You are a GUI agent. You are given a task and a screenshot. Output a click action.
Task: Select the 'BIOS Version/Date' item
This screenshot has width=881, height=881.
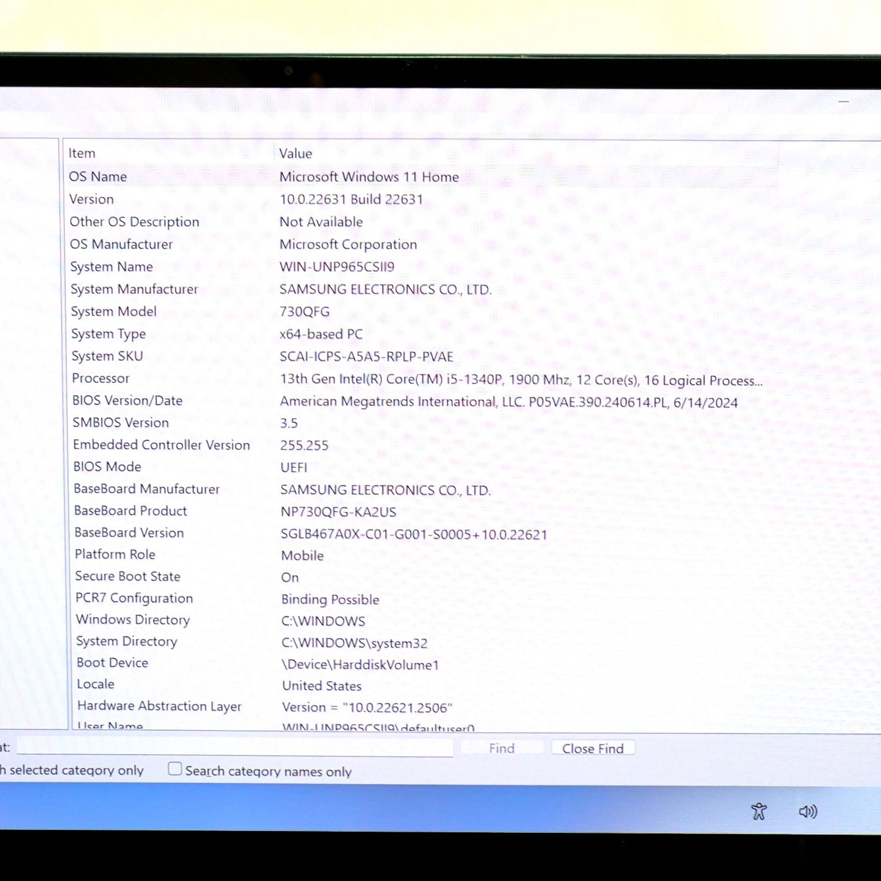tap(127, 401)
